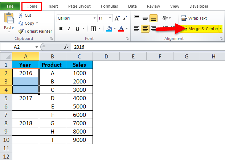
Task: Select the cell with sales value 4000
Action: click(79, 98)
